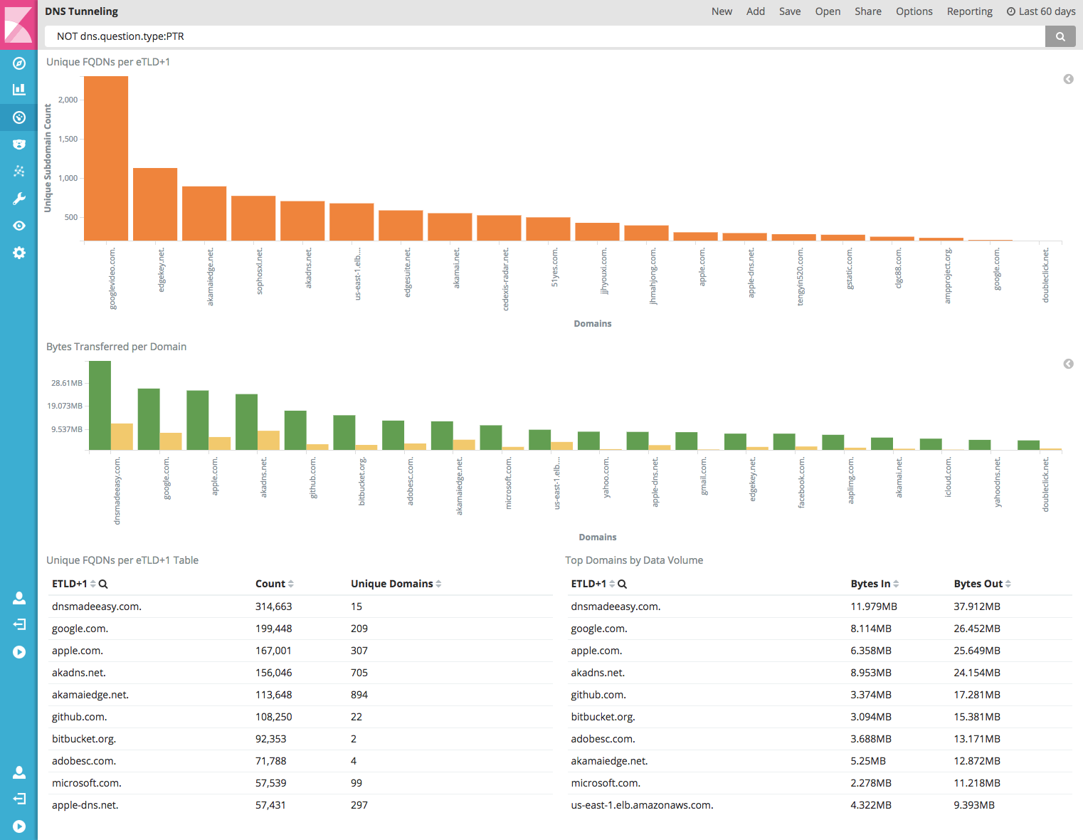1083x840 pixels.
Task: Click count cell 199,448
Action: point(274,629)
